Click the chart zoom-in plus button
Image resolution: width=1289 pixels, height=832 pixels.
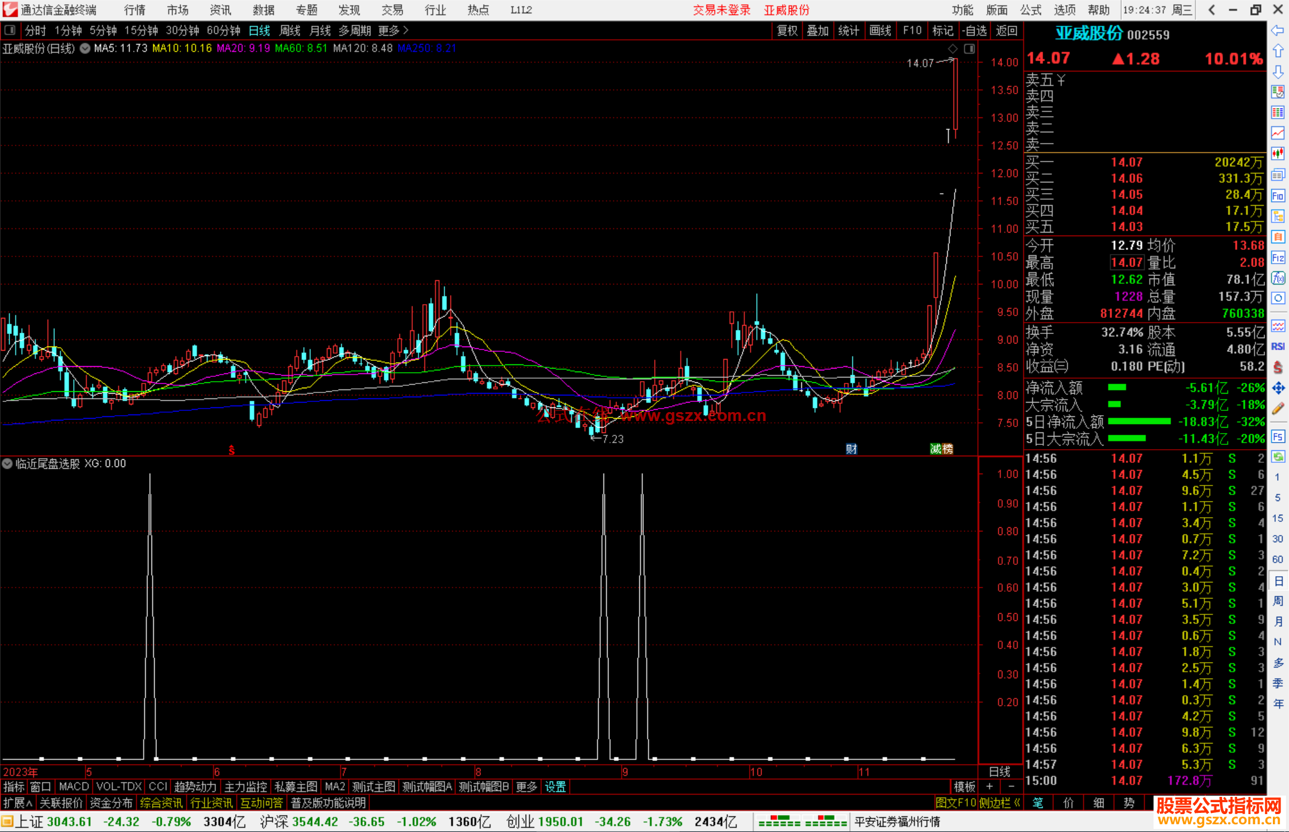click(x=989, y=787)
